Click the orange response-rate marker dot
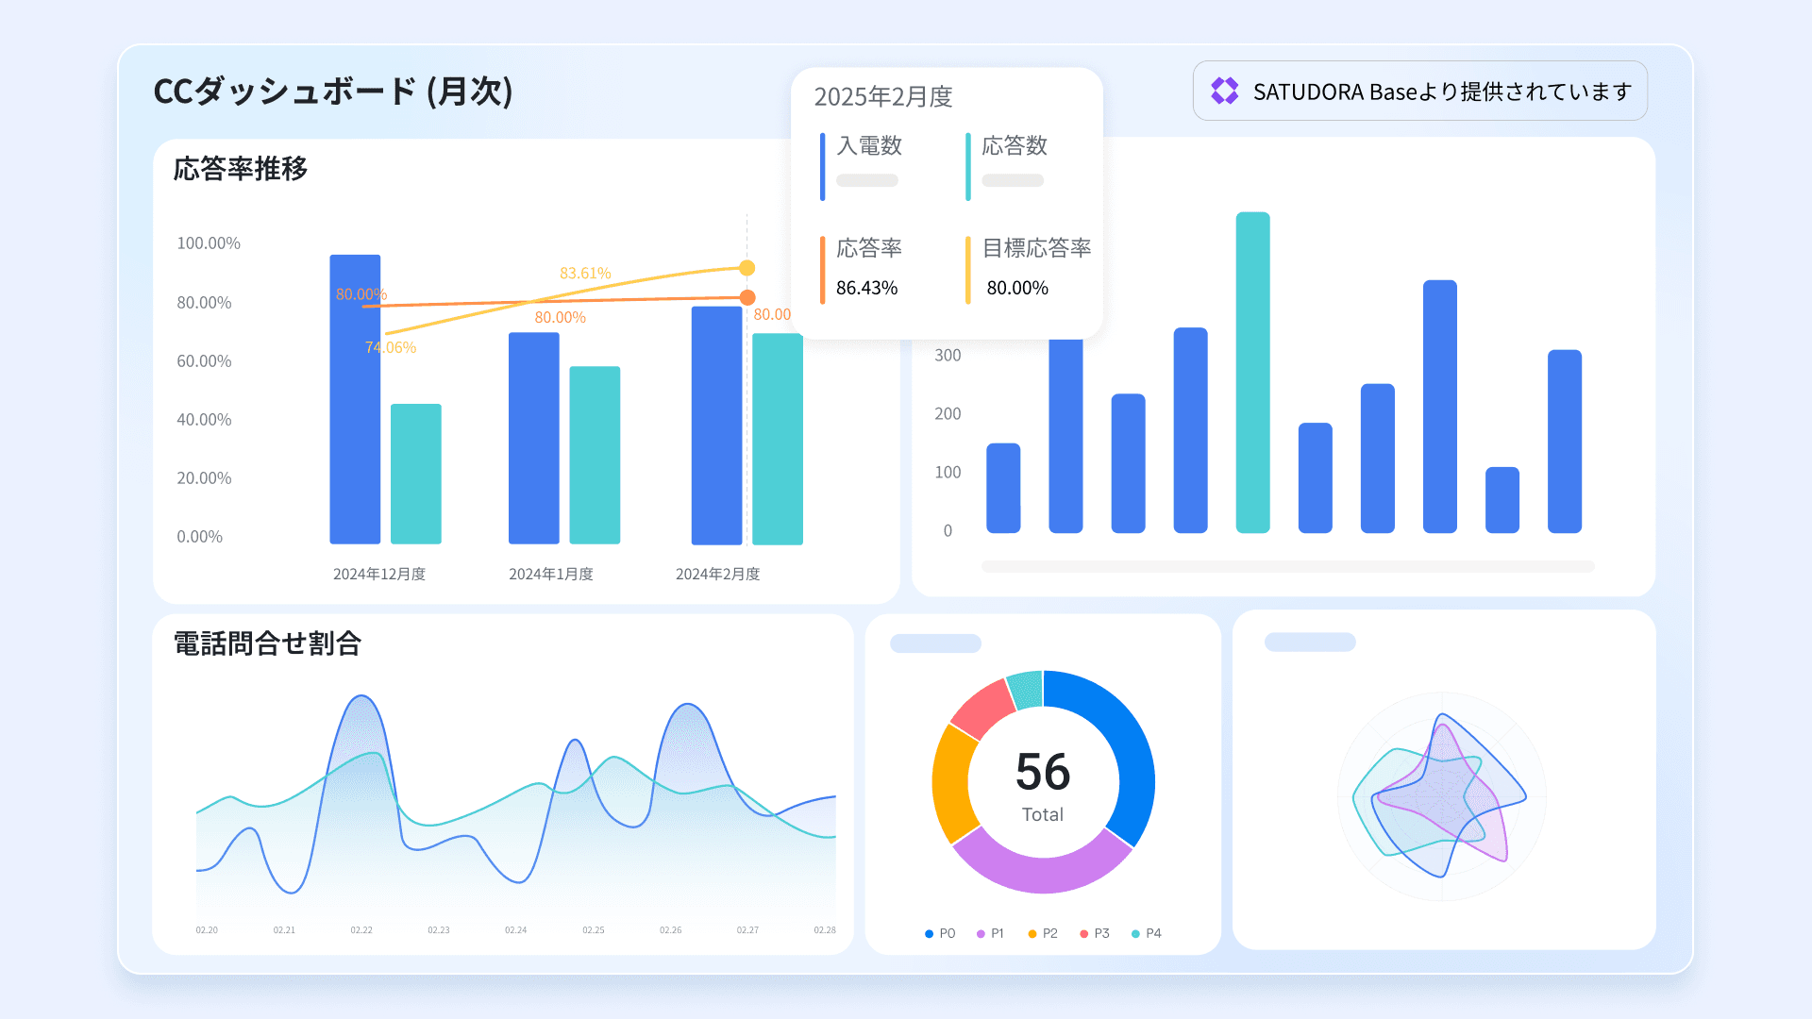The height and width of the screenshot is (1019, 1812). [x=747, y=297]
